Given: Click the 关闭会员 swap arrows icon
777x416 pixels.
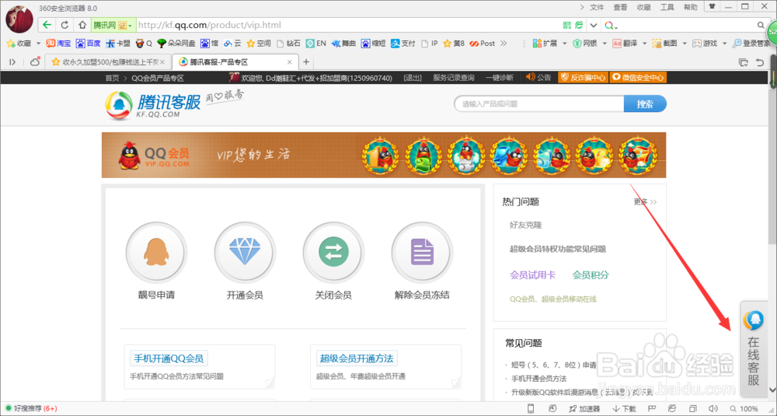Looking at the screenshot, I should pyautogui.click(x=333, y=252).
